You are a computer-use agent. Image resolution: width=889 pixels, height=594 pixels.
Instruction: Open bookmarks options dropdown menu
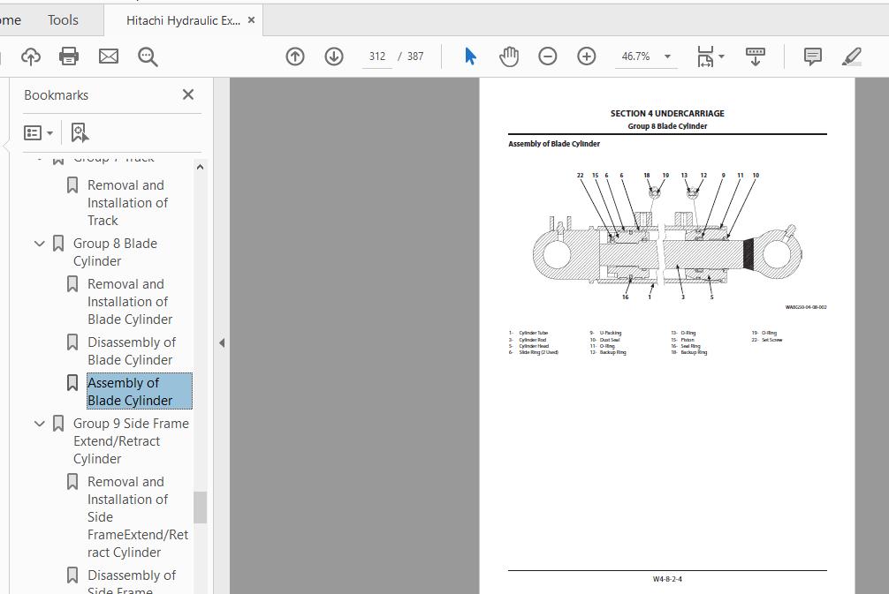(x=38, y=132)
